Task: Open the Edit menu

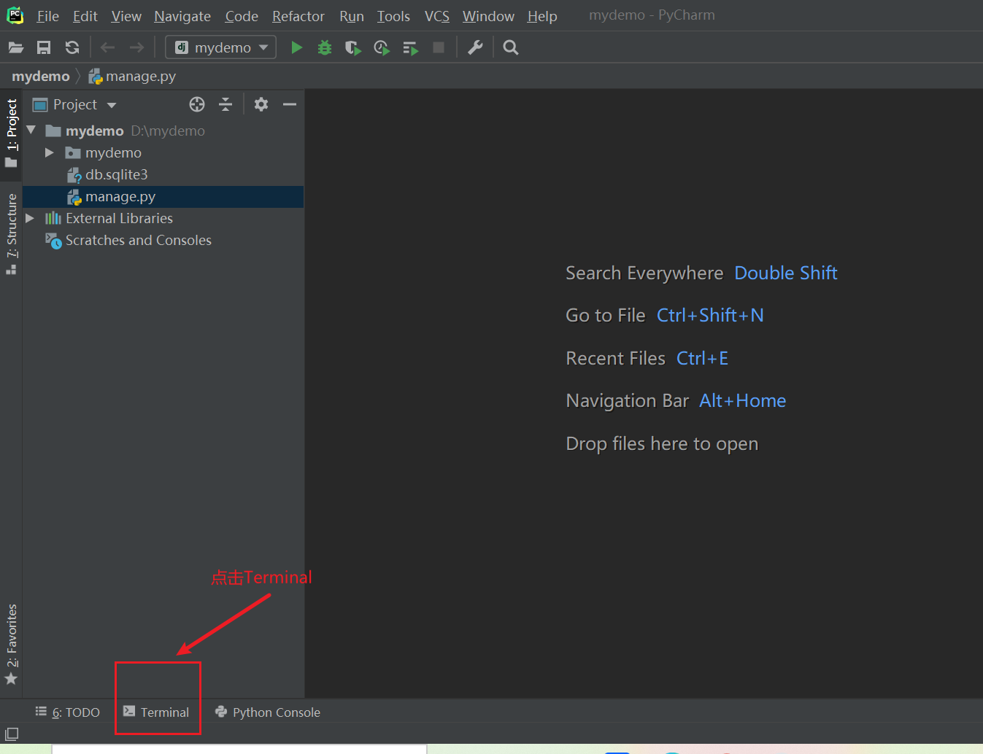Action: coord(85,16)
